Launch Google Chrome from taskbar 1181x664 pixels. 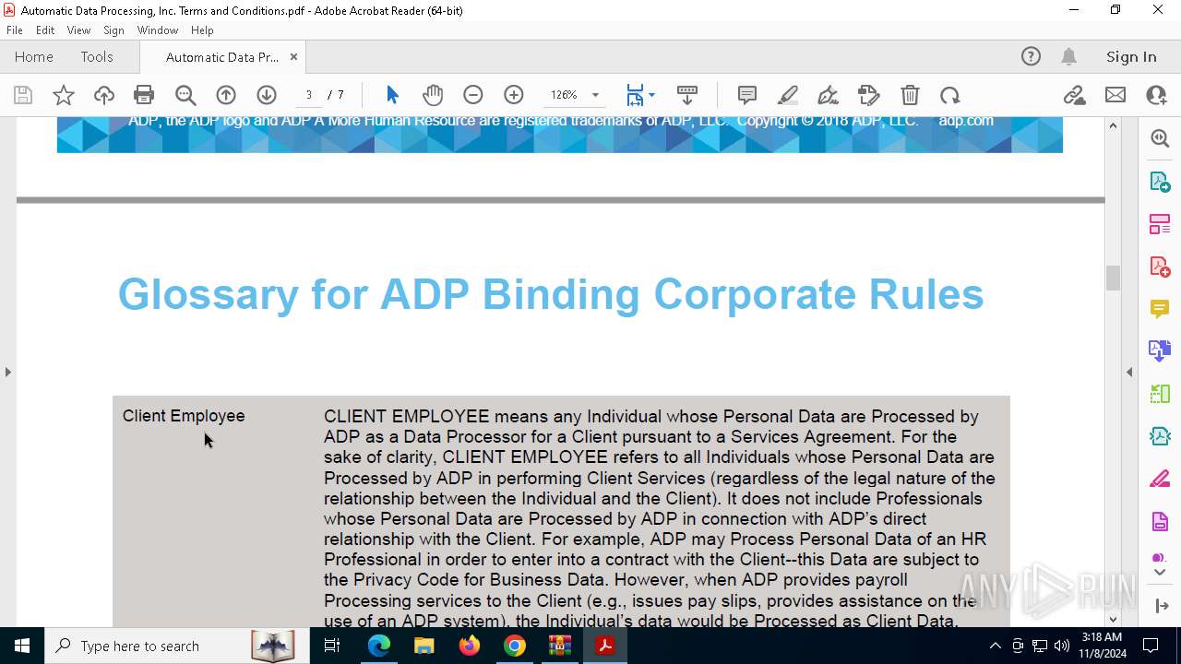tap(515, 646)
